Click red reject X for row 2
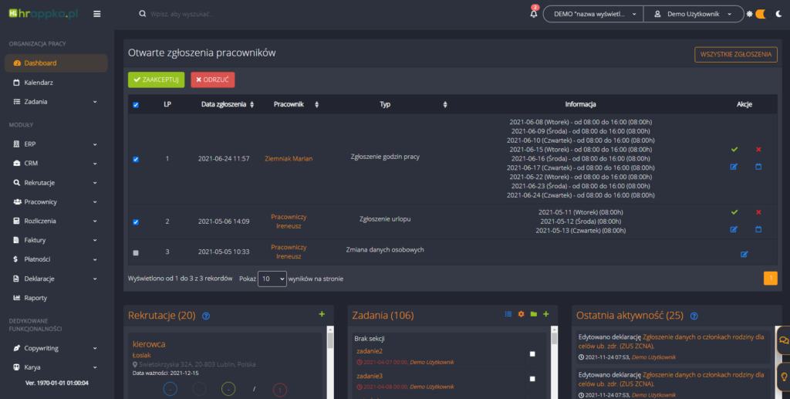This screenshot has width=790, height=399. 758,212
